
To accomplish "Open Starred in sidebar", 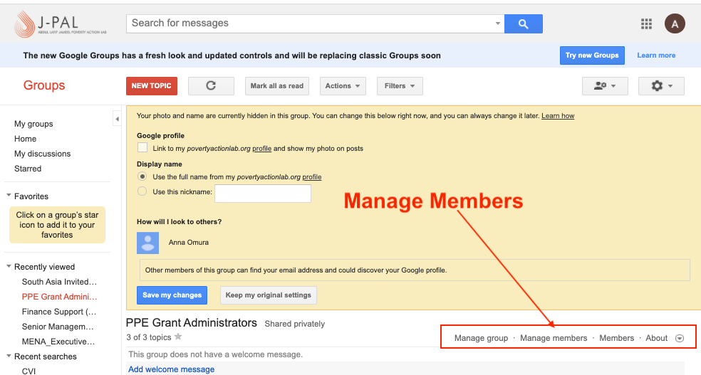I will coord(28,169).
